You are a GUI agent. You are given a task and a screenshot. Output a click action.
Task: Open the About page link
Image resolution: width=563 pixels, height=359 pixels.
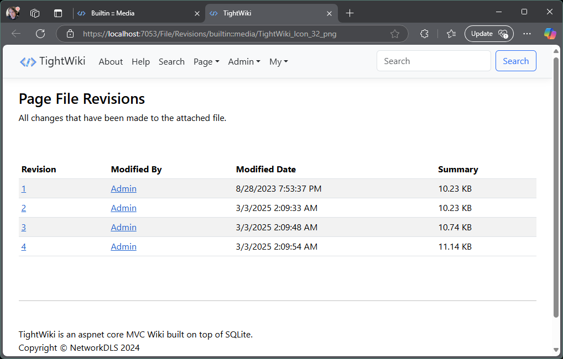pyautogui.click(x=111, y=62)
